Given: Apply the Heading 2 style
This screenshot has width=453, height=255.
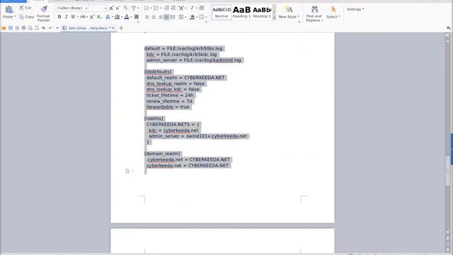Looking at the screenshot, I should (262, 12).
